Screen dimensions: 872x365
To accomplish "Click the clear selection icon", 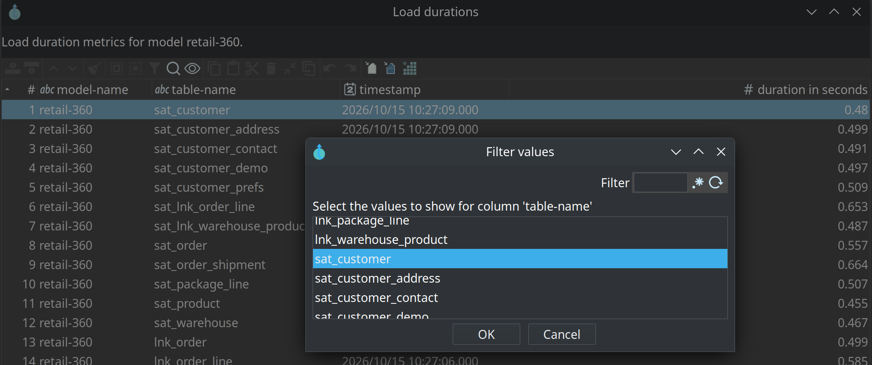I will pyautogui.click(x=135, y=68).
